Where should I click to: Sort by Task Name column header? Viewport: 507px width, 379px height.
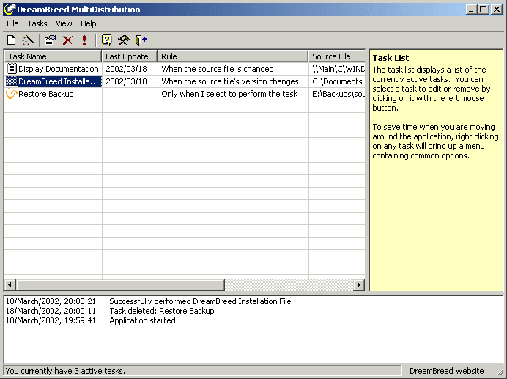(x=53, y=56)
